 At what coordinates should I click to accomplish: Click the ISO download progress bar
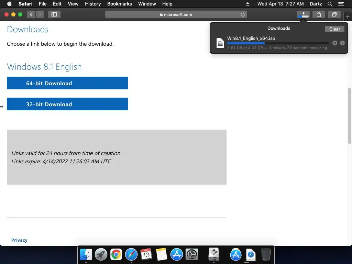[x=278, y=43]
